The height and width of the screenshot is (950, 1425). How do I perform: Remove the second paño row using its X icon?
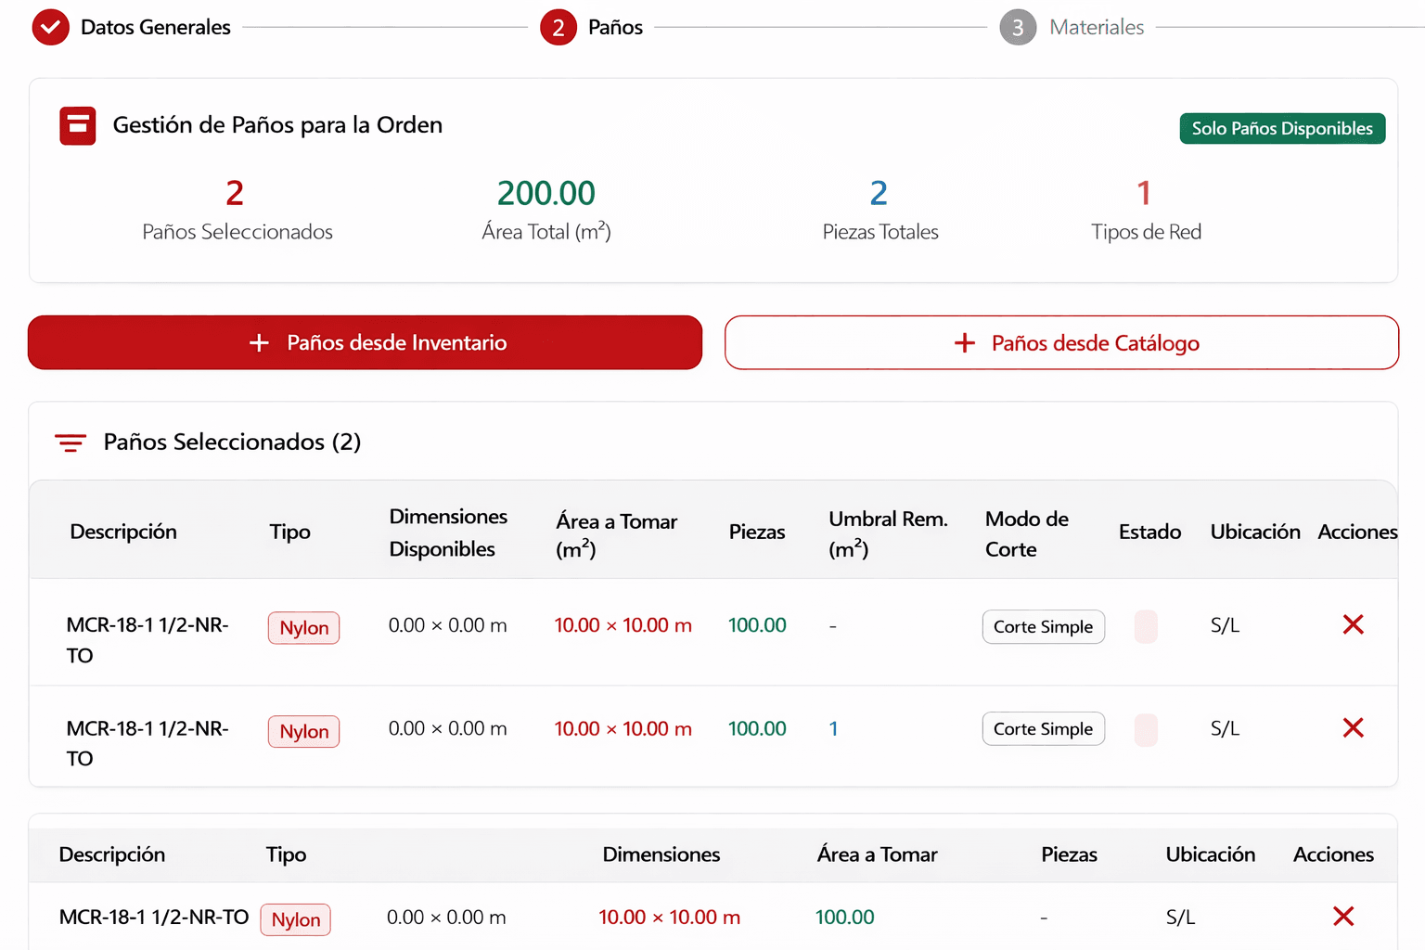[x=1353, y=728]
